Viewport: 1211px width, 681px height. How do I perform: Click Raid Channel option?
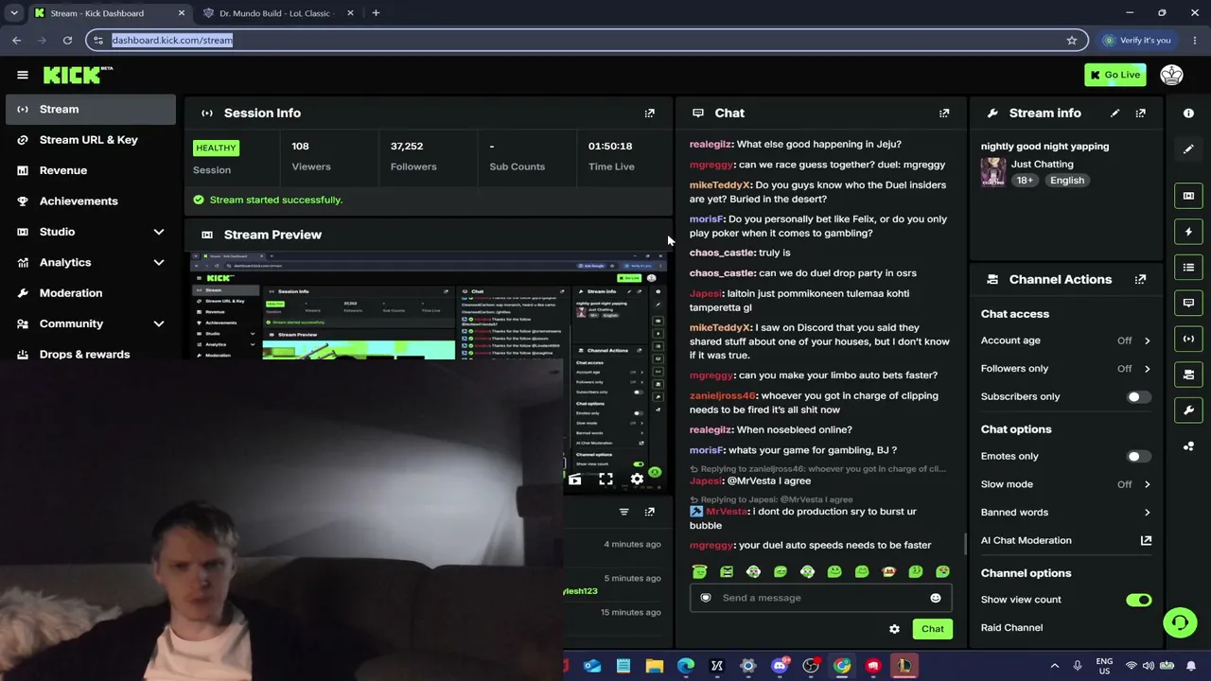[1011, 628]
